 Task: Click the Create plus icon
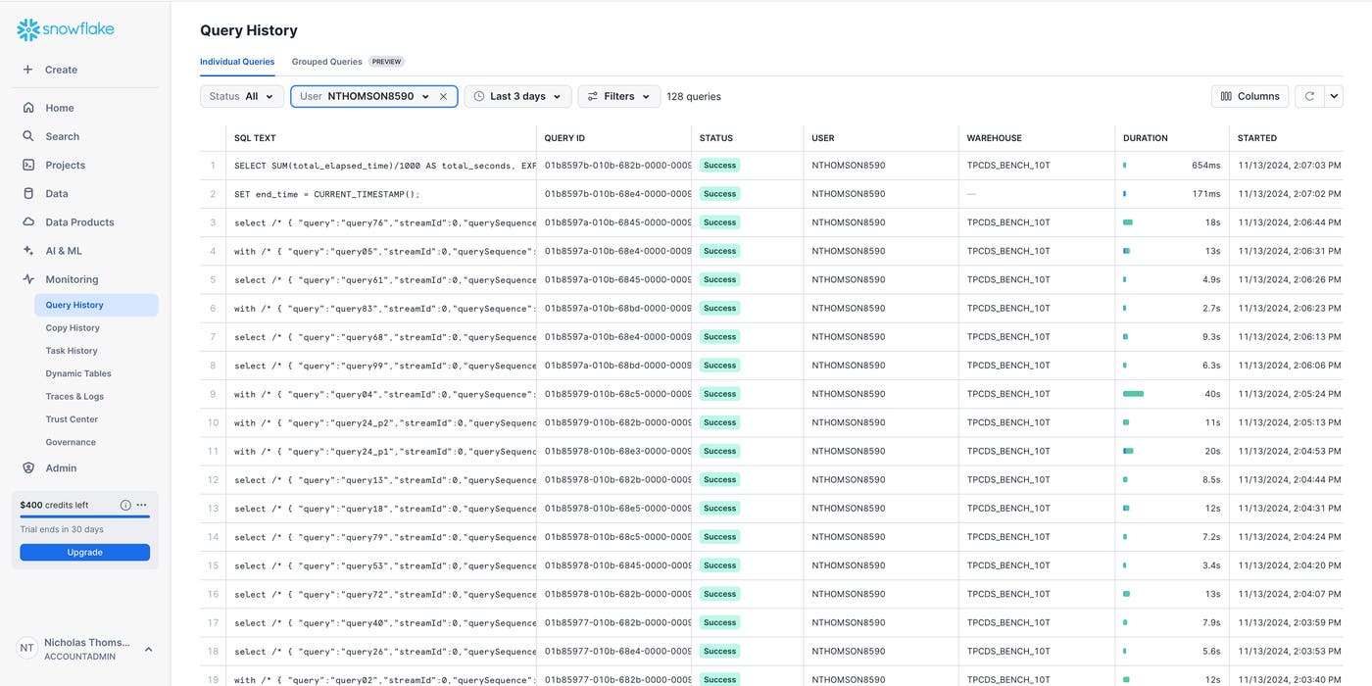[27, 70]
